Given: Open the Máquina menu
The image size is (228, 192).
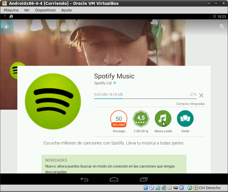Looking at the screenshot, I should tap(11, 10).
